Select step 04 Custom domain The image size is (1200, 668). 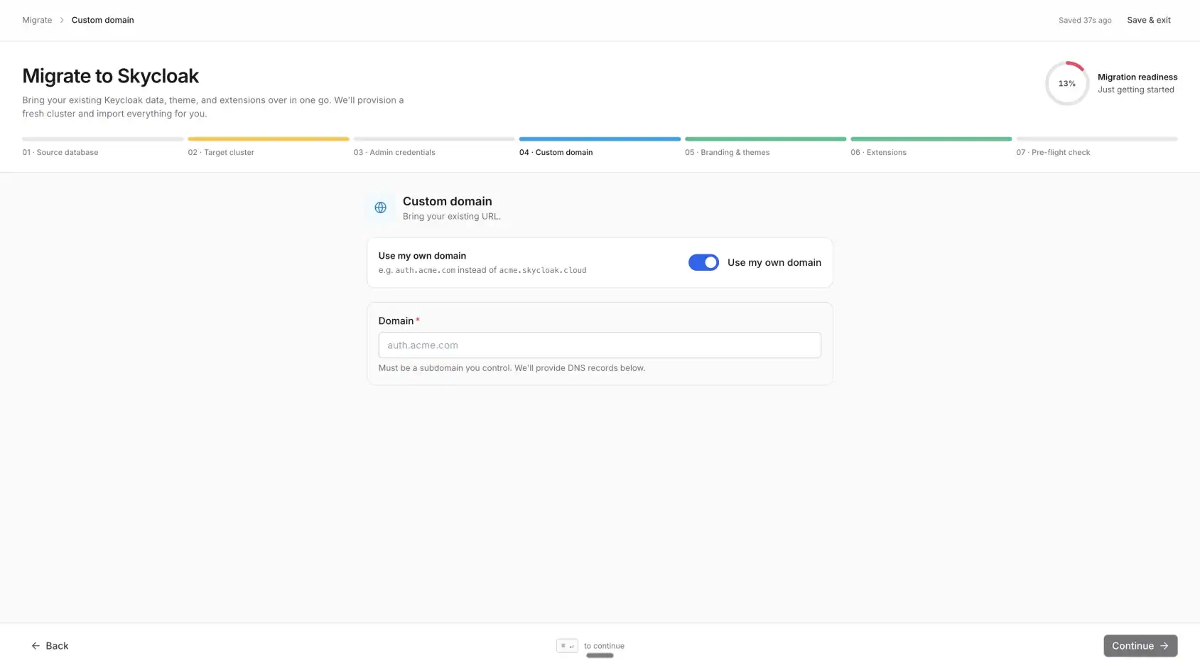[600, 147]
